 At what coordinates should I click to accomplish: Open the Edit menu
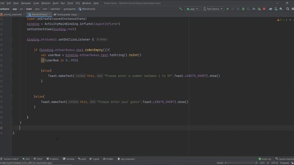coord(9,3)
